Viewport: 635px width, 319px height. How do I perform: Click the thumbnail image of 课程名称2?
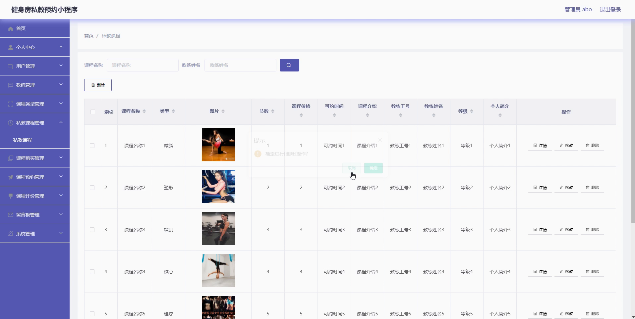(218, 187)
